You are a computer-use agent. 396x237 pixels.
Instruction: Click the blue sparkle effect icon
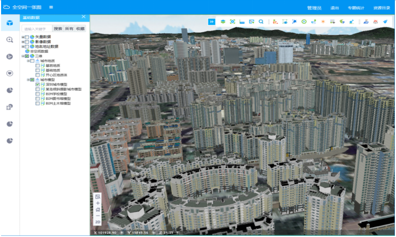pyautogui.click(x=294, y=22)
